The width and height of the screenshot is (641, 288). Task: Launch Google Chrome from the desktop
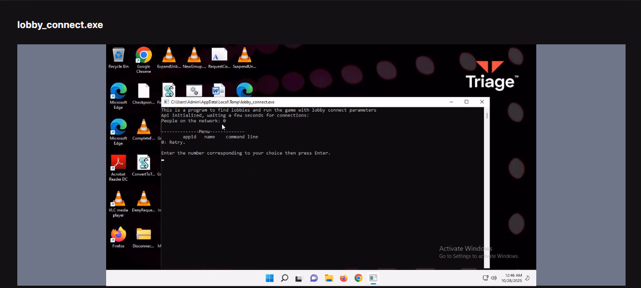point(144,56)
